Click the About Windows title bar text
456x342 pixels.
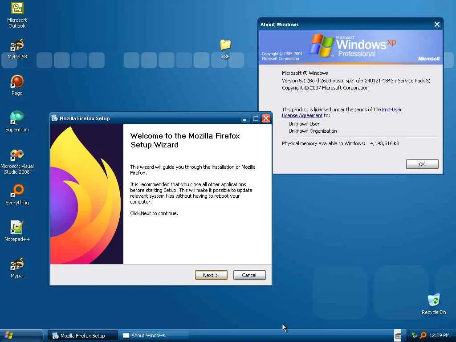pyautogui.click(x=279, y=24)
